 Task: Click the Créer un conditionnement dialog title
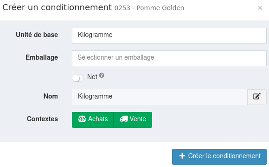tap(57, 7)
